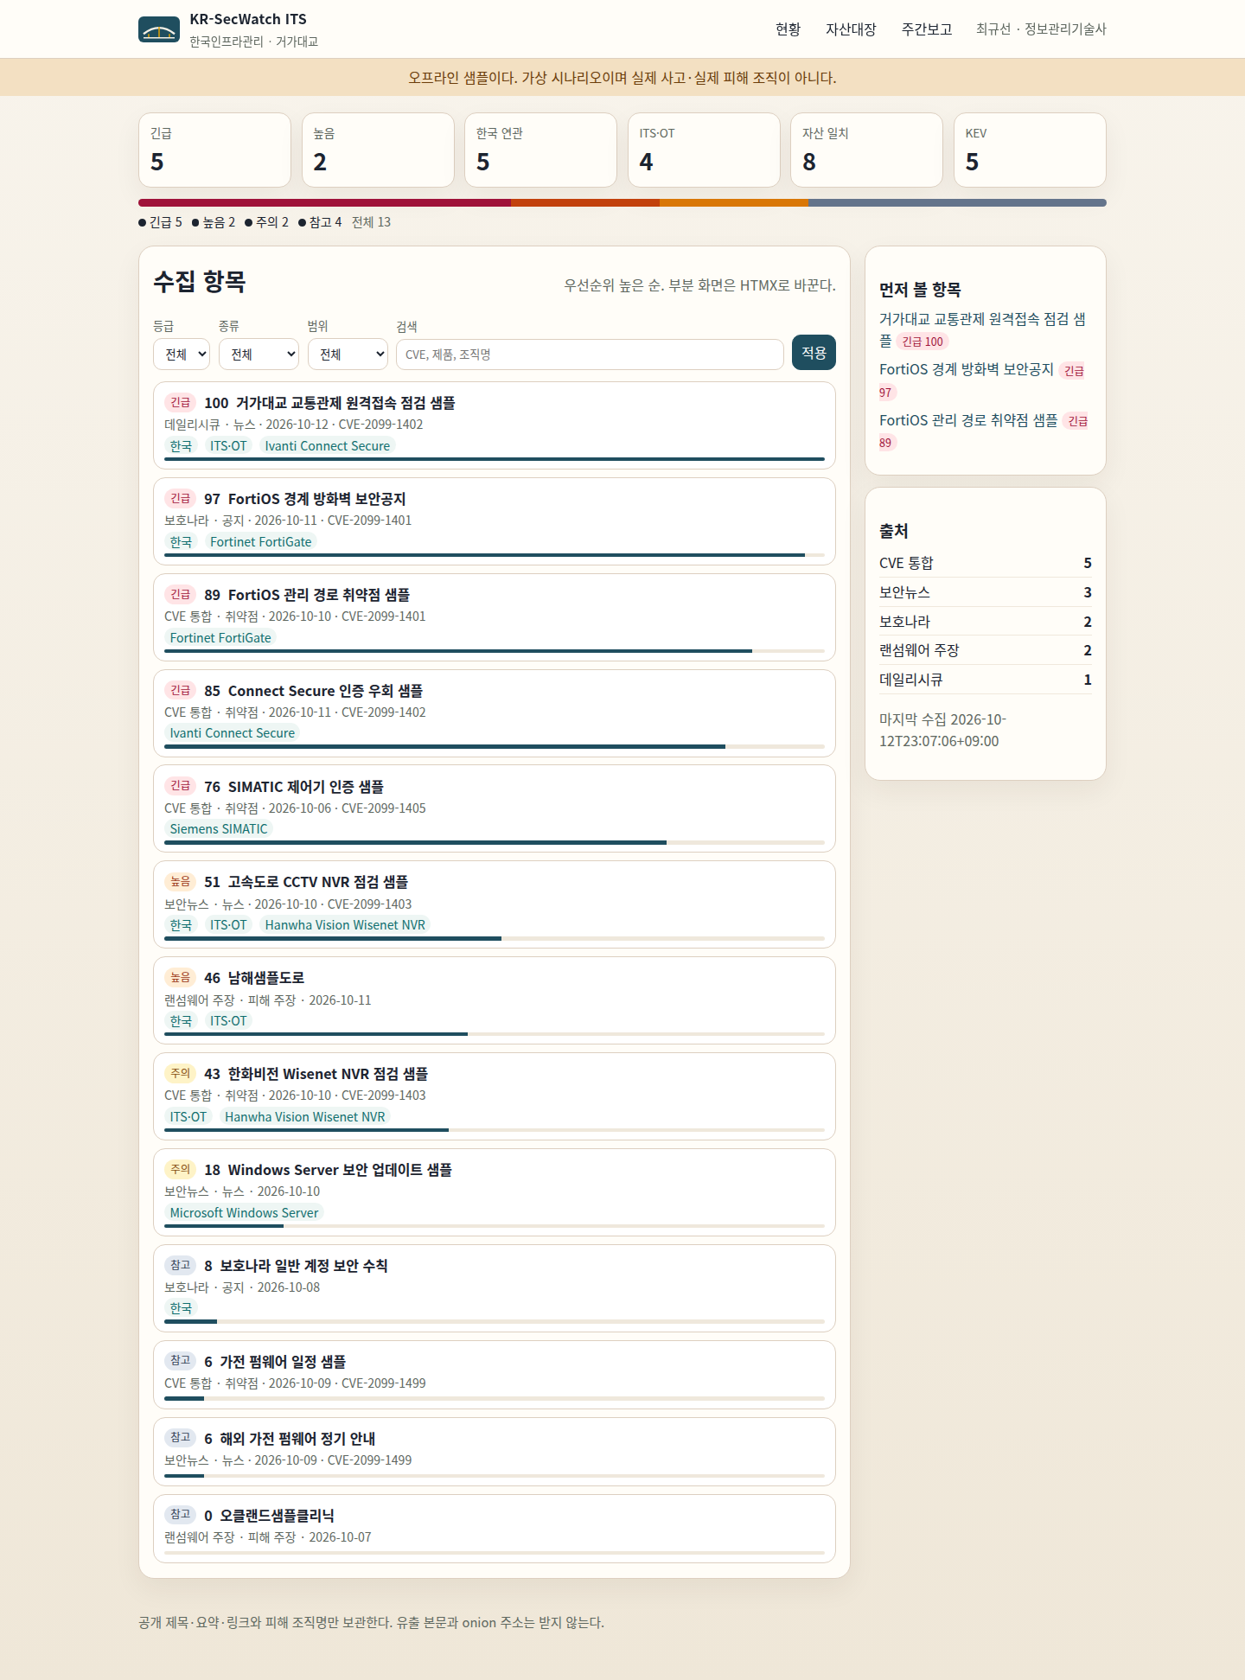The image size is (1245, 1680).
Task: Click the 데일리시큐 source row
Action: coord(986,680)
